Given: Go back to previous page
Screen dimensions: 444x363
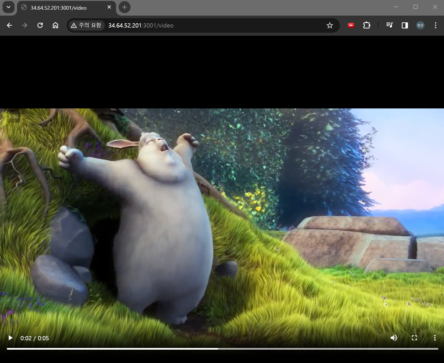Looking at the screenshot, I should [9, 25].
